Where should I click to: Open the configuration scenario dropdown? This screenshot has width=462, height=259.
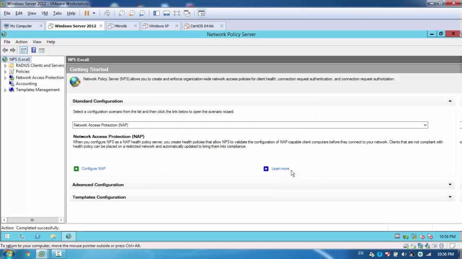(250, 125)
